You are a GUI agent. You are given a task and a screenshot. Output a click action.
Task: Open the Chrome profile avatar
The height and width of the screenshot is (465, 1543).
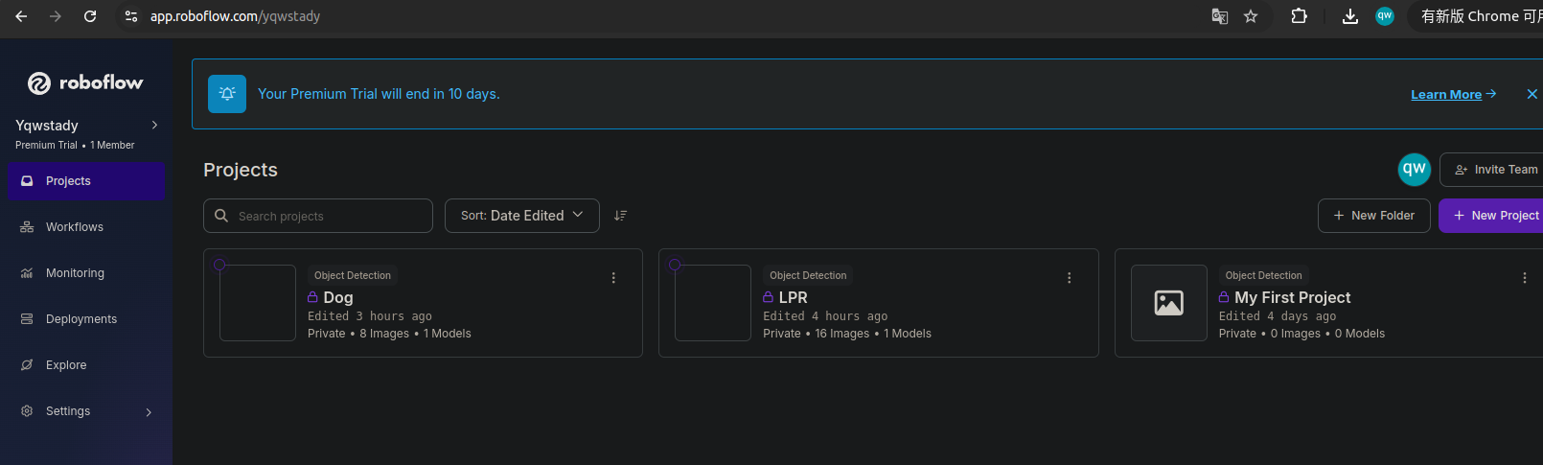point(1385,16)
